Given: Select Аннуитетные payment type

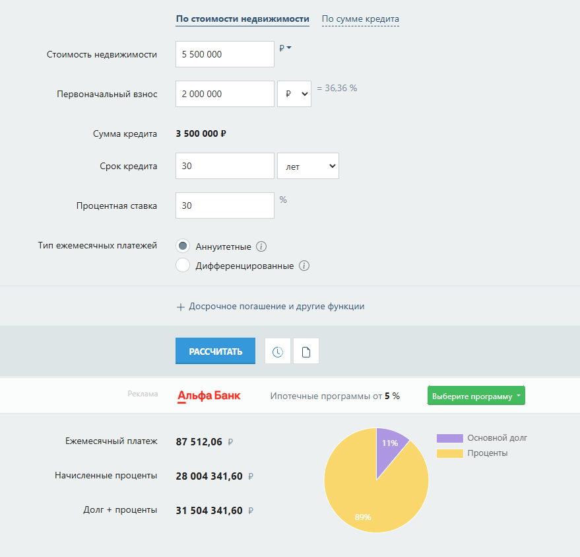Looking at the screenshot, I should pos(183,246).
